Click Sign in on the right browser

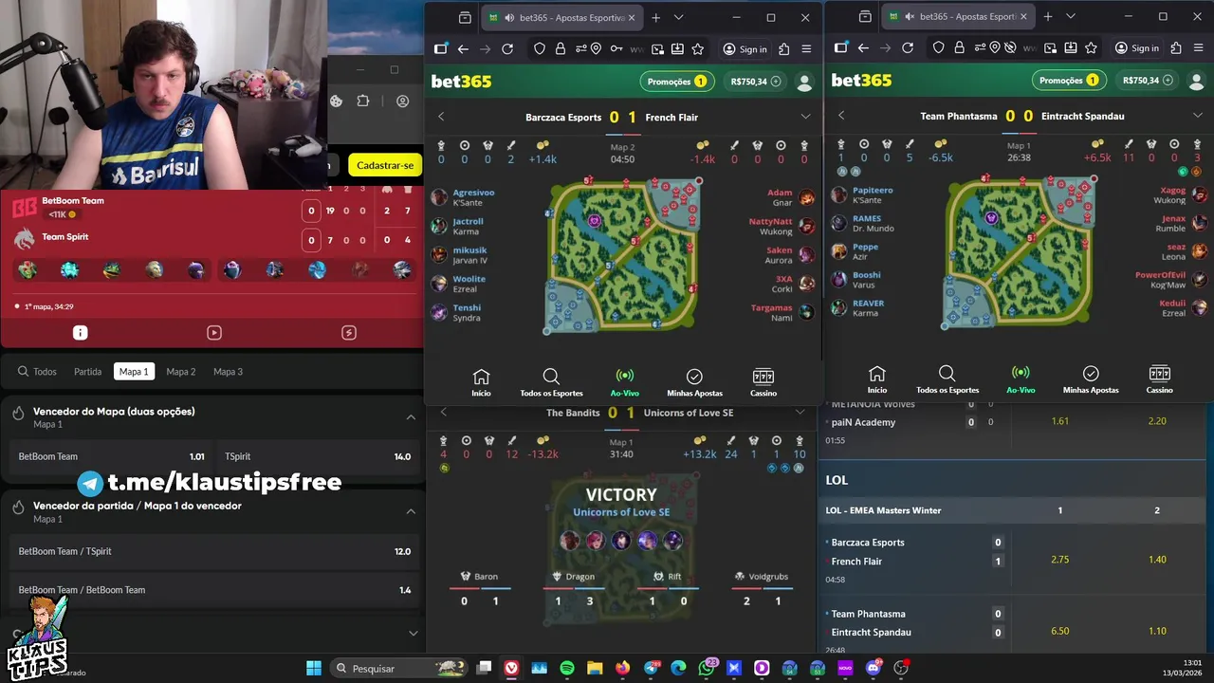tap(1136, 48)
